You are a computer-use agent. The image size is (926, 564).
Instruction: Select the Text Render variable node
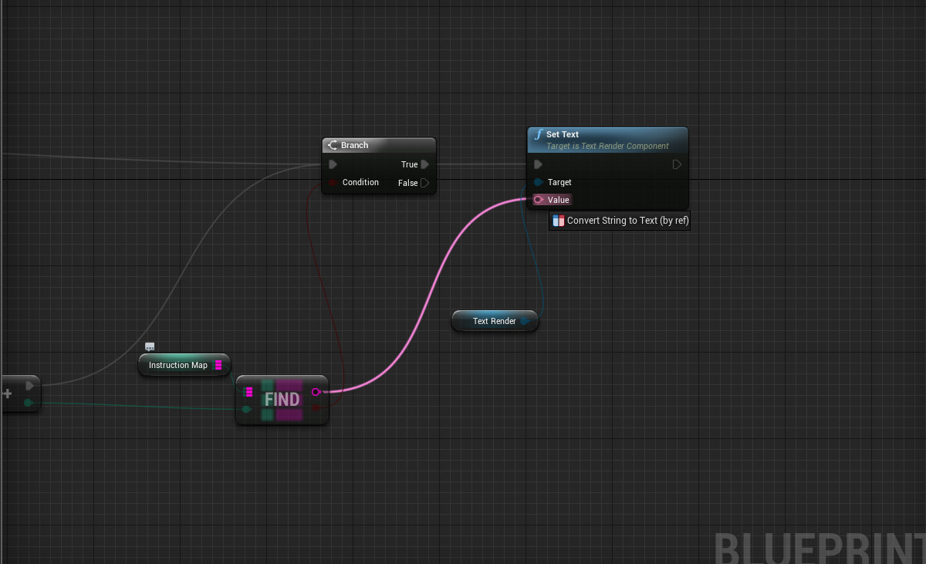(x=494, y=321)
